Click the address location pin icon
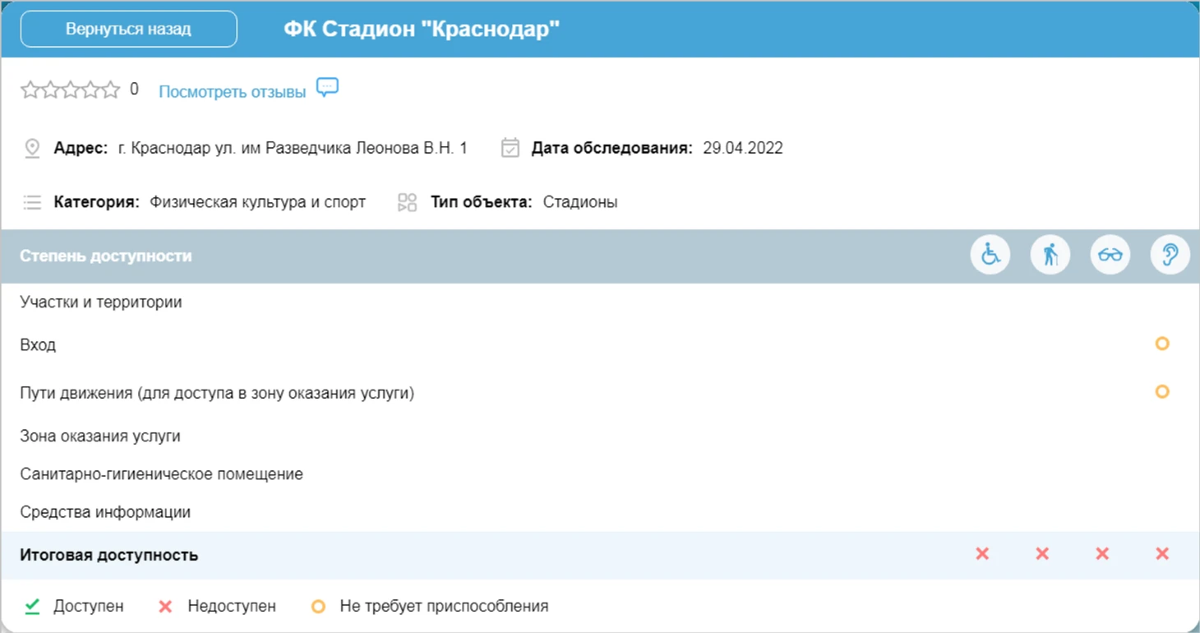1200x633 pixels. click(32, 149)
